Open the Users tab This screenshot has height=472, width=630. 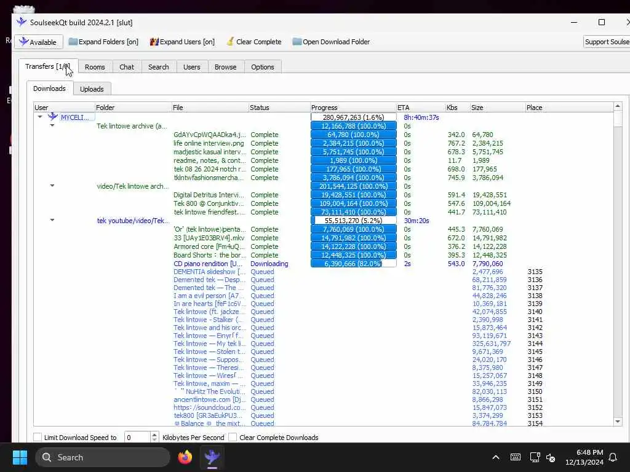click(x=192, y=67)
